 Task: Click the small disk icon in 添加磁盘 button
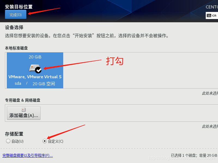coord(24,110)
